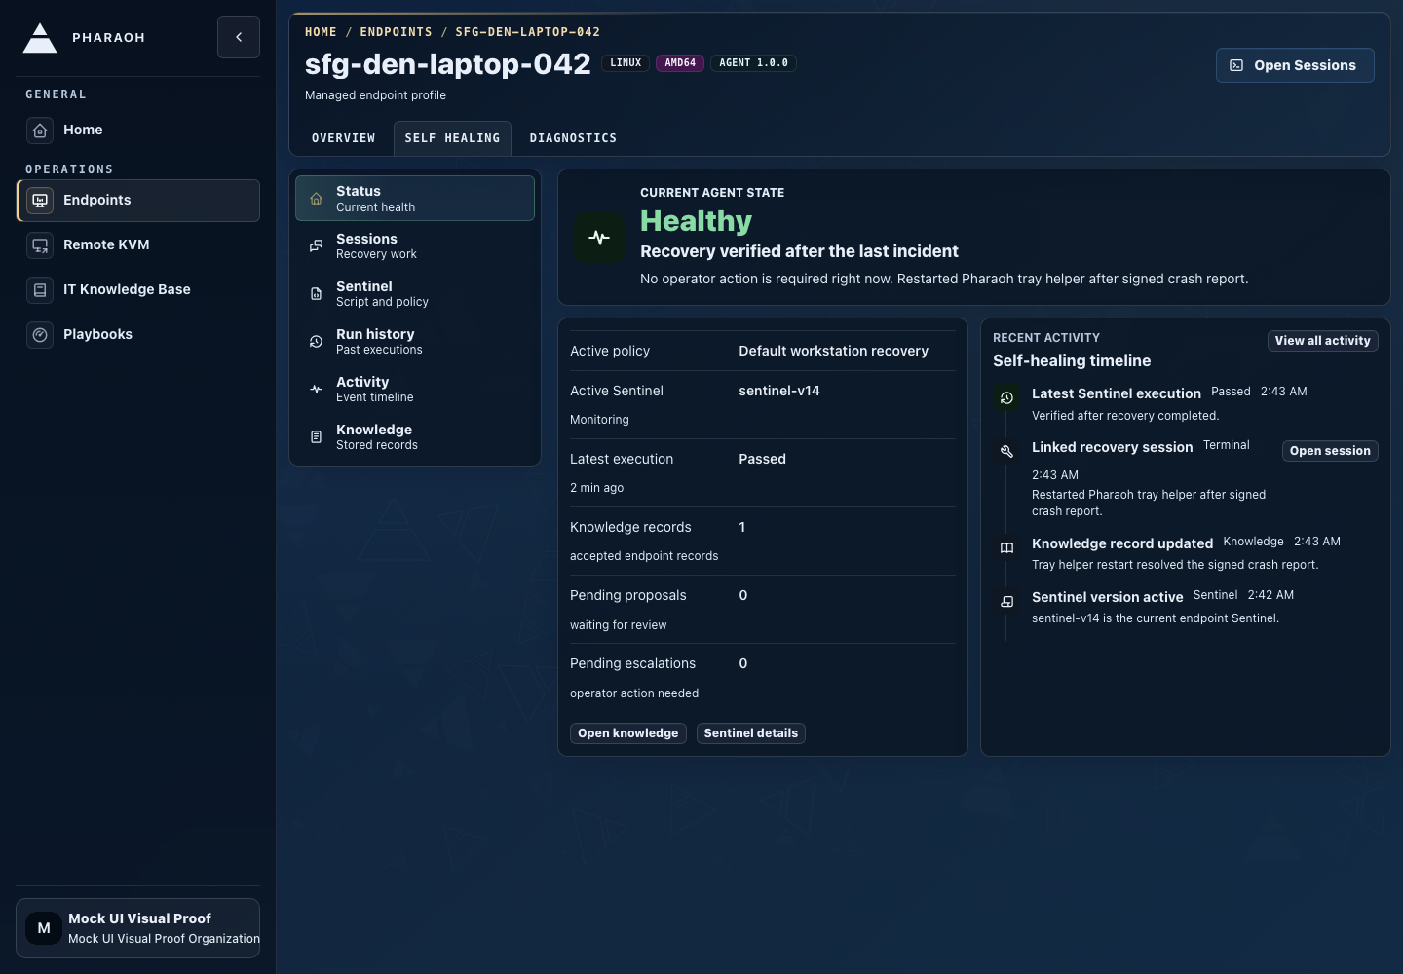Click the Healthy heartbeat status icon
The image size is (1403, 974).
tap(599, 238)
